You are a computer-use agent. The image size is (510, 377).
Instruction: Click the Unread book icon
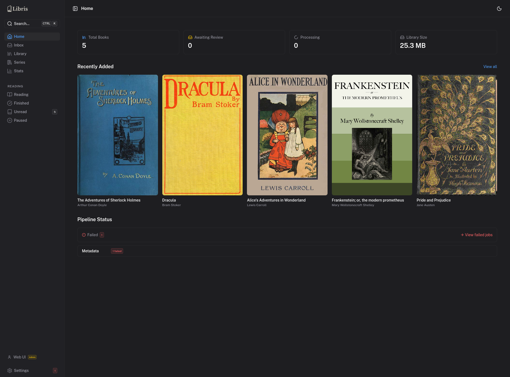pos(10,112)
